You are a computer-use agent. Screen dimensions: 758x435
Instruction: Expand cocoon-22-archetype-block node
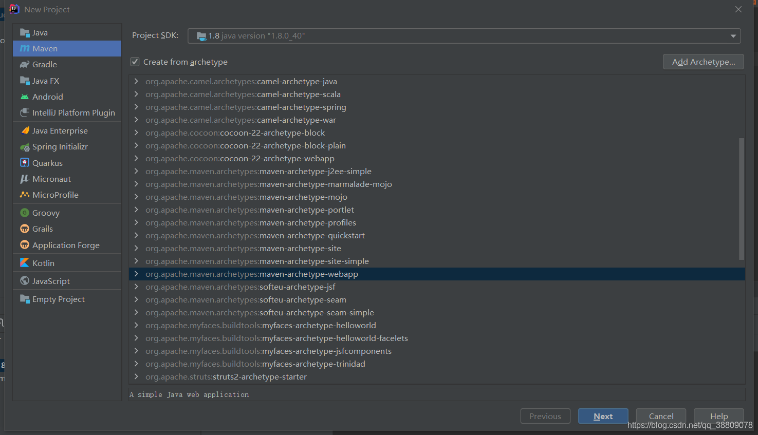pos(136,133)
